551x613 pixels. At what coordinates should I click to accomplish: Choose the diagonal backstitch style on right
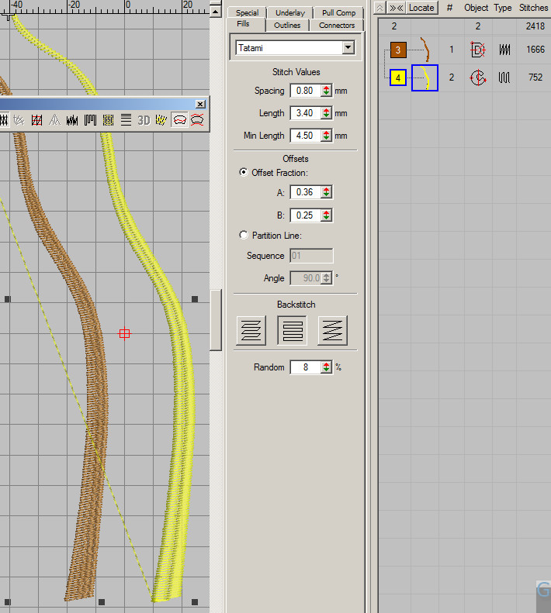(332, 330)
